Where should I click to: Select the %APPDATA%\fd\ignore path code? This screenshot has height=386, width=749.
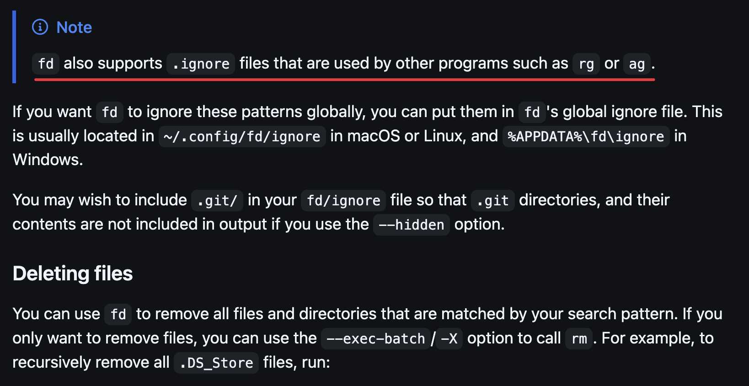[x=586, y=136]
